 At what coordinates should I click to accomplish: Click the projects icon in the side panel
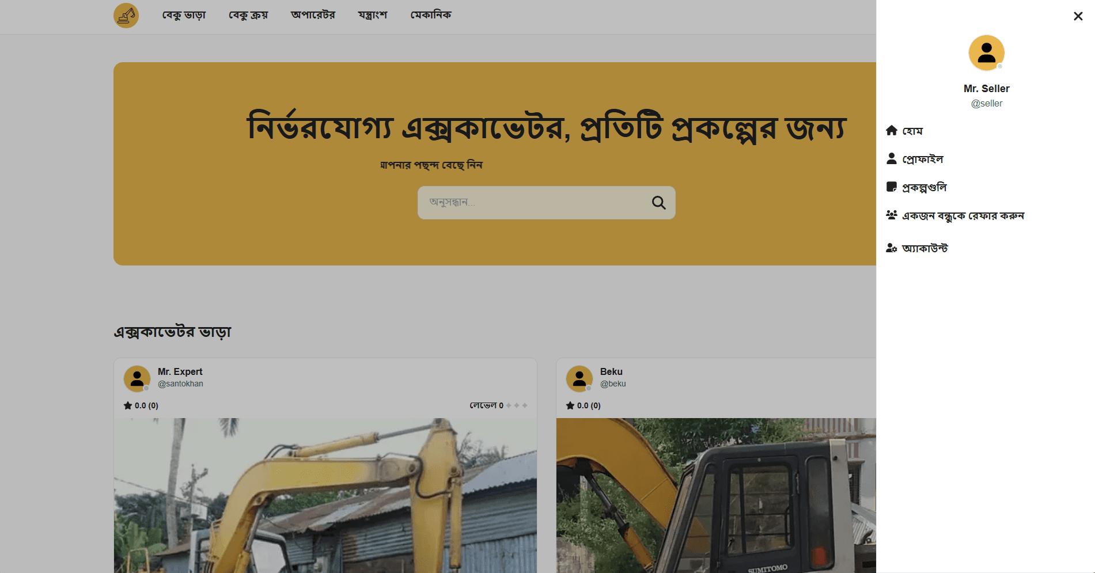click(892, 186)
